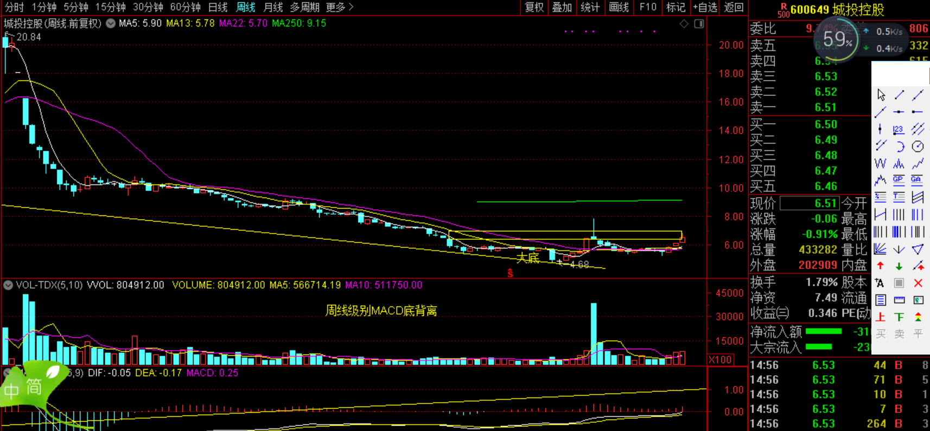Click the 净流入额 green bar
Viewport: 930px width, 431px height.
(x=823, y=331)
